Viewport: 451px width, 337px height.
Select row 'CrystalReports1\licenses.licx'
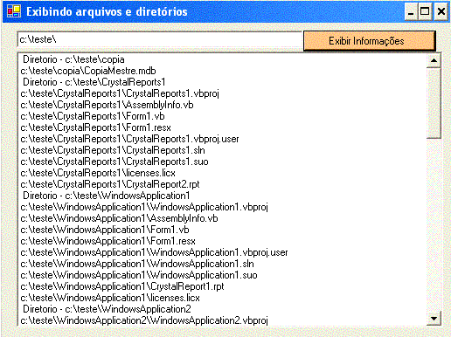coord(223,173)
